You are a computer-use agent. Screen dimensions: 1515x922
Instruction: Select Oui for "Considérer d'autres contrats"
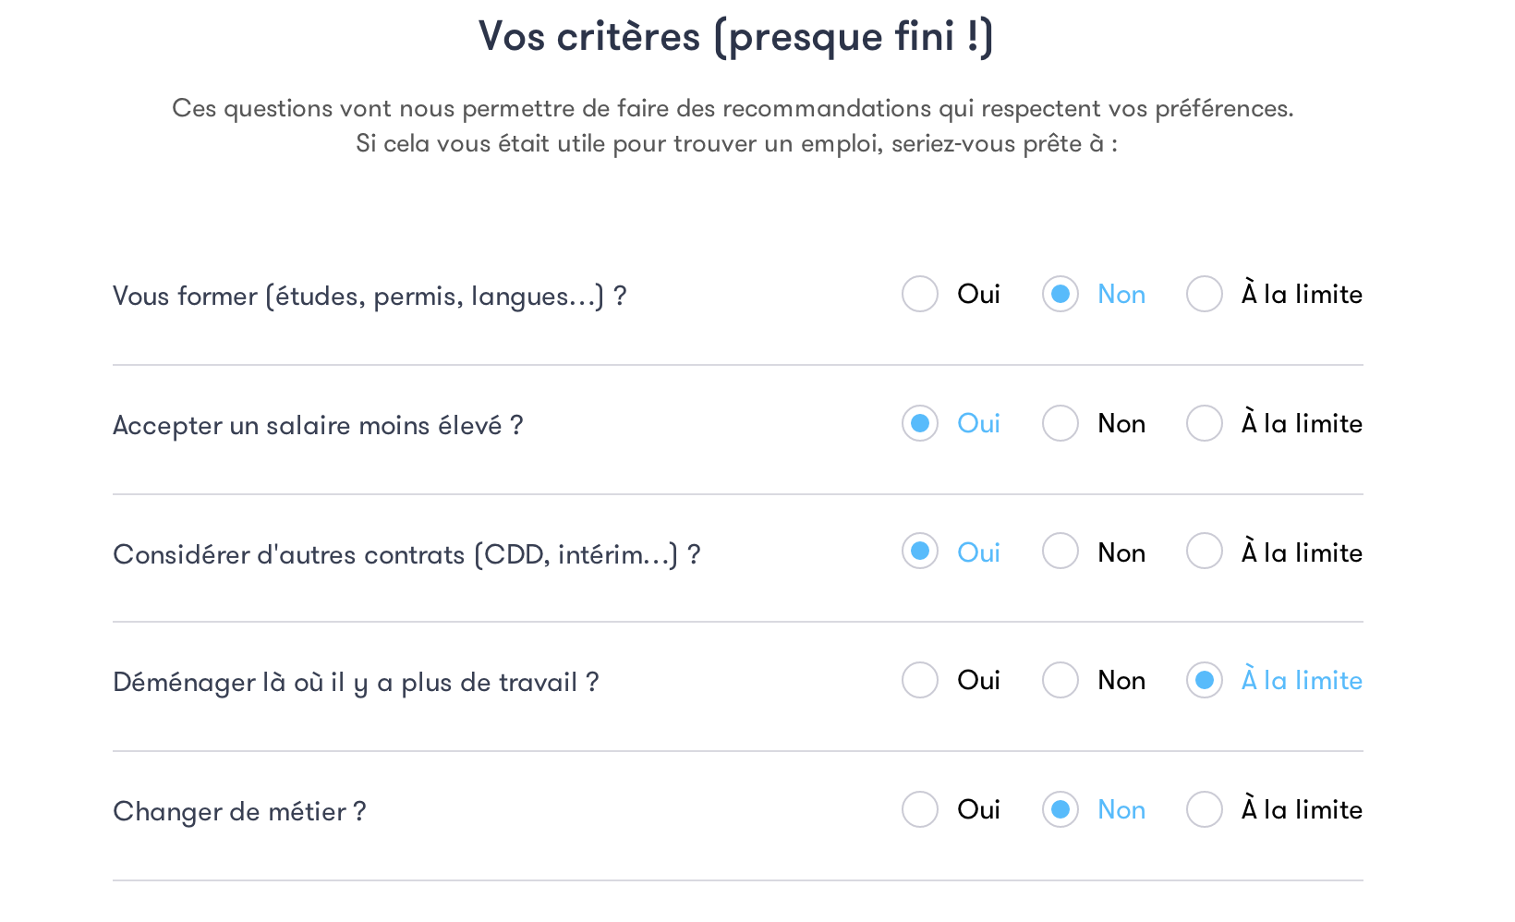[920, 552]
